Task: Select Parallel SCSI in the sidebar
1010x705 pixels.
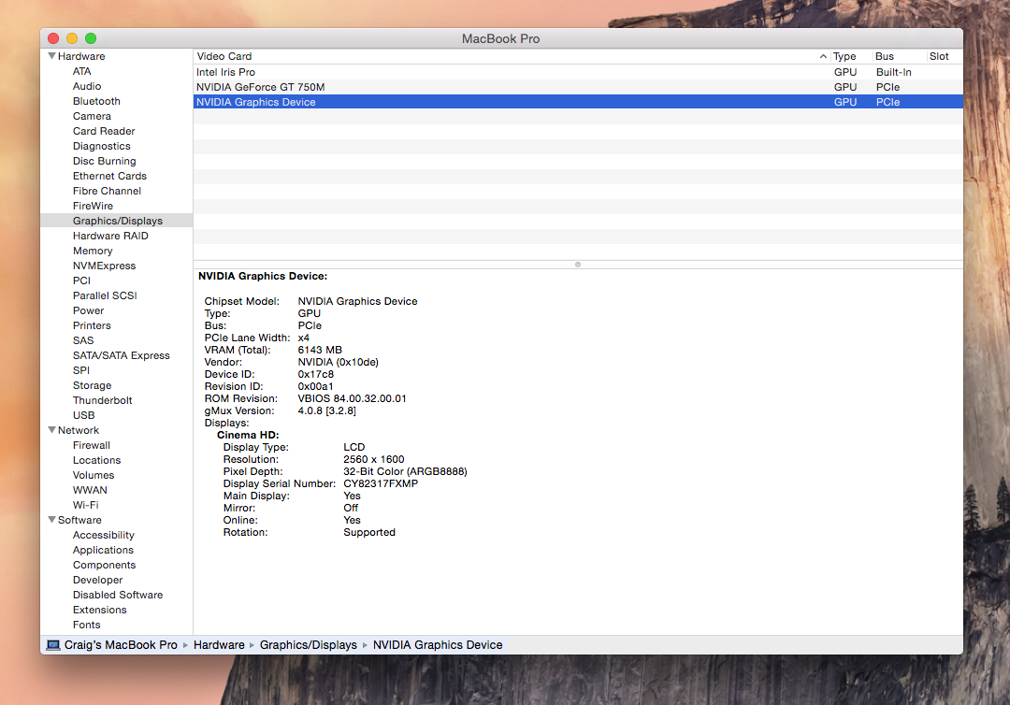Action: (105, 295)
